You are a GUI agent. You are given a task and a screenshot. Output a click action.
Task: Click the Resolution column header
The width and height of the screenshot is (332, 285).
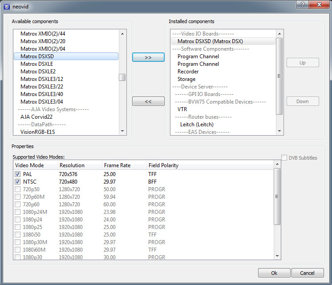click(80, 165)
